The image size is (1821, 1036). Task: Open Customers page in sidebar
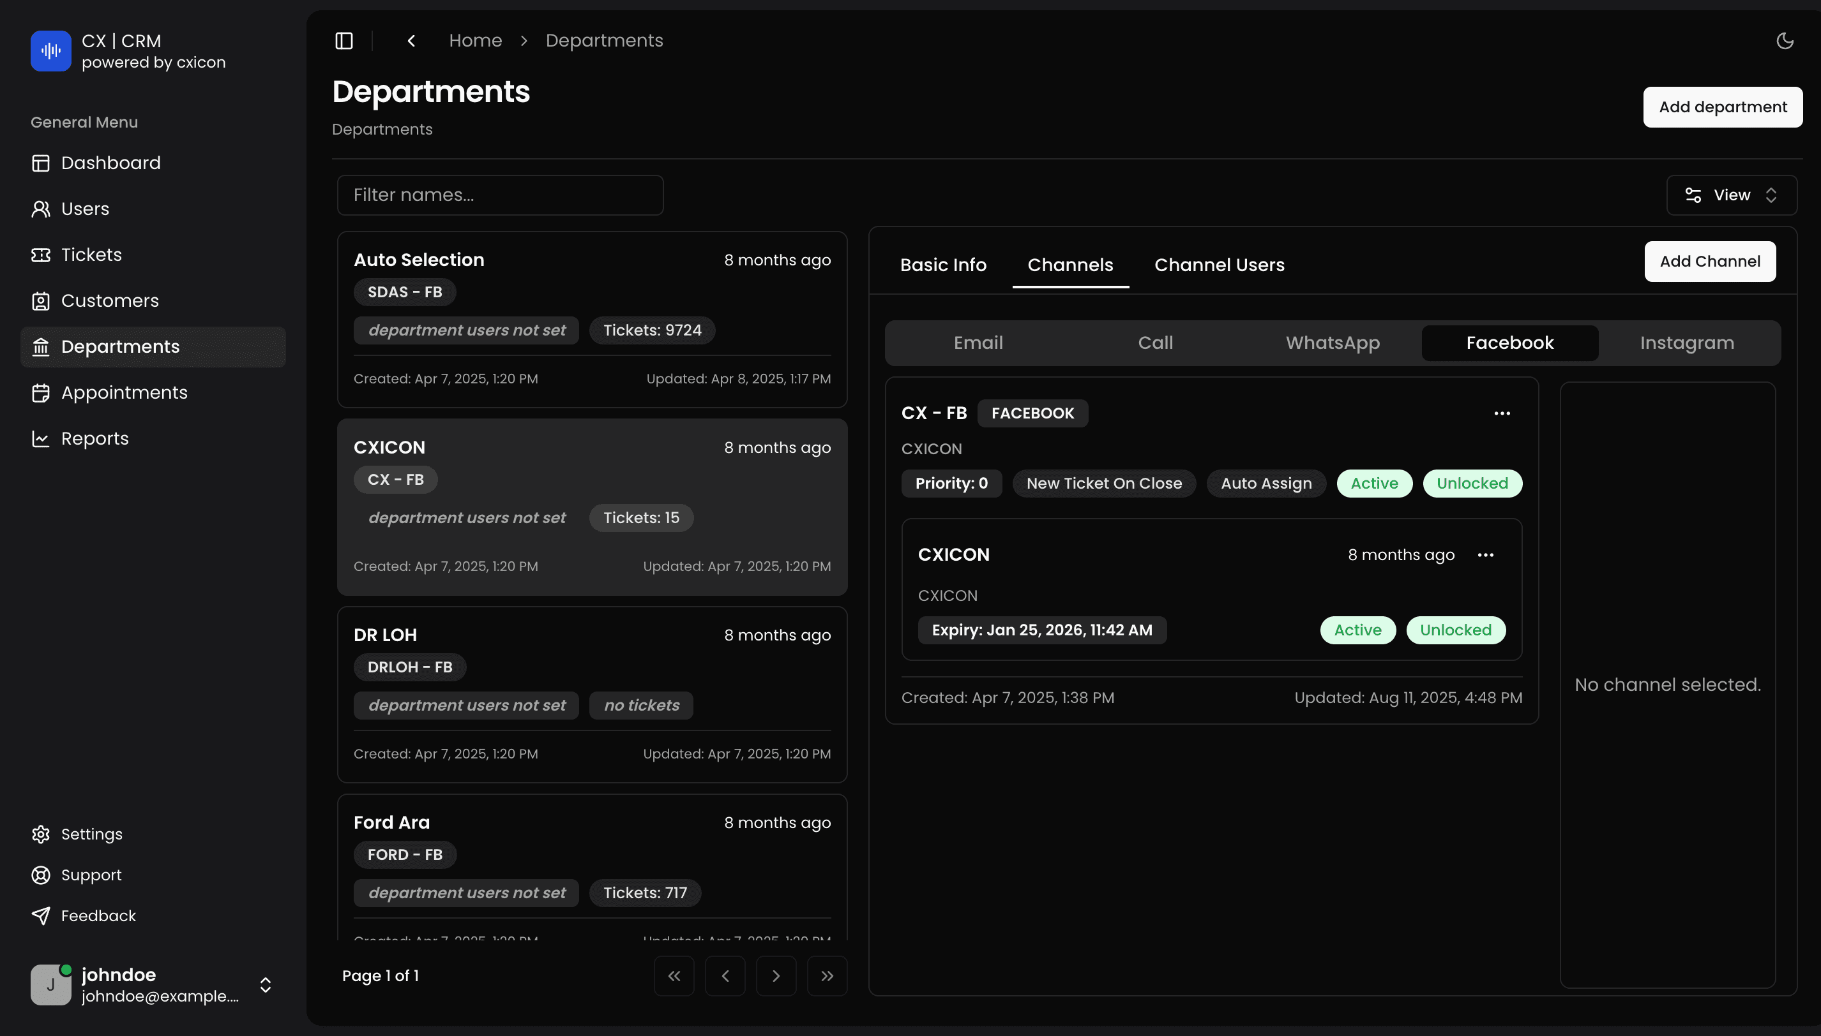coord(153,300)
